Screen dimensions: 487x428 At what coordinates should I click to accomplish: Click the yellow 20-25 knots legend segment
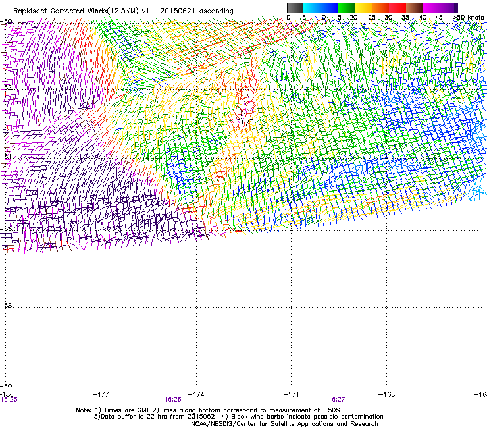point(363,8)
